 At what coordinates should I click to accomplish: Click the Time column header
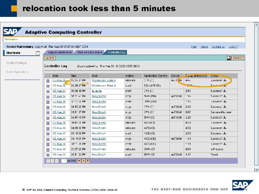(x=74, y=76)
